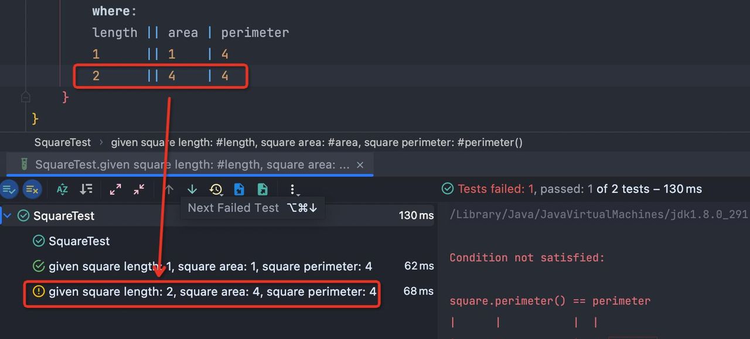Toggle the Show Passed tests filter
This screenshot has width=750, height=339.
pos(9,189)
